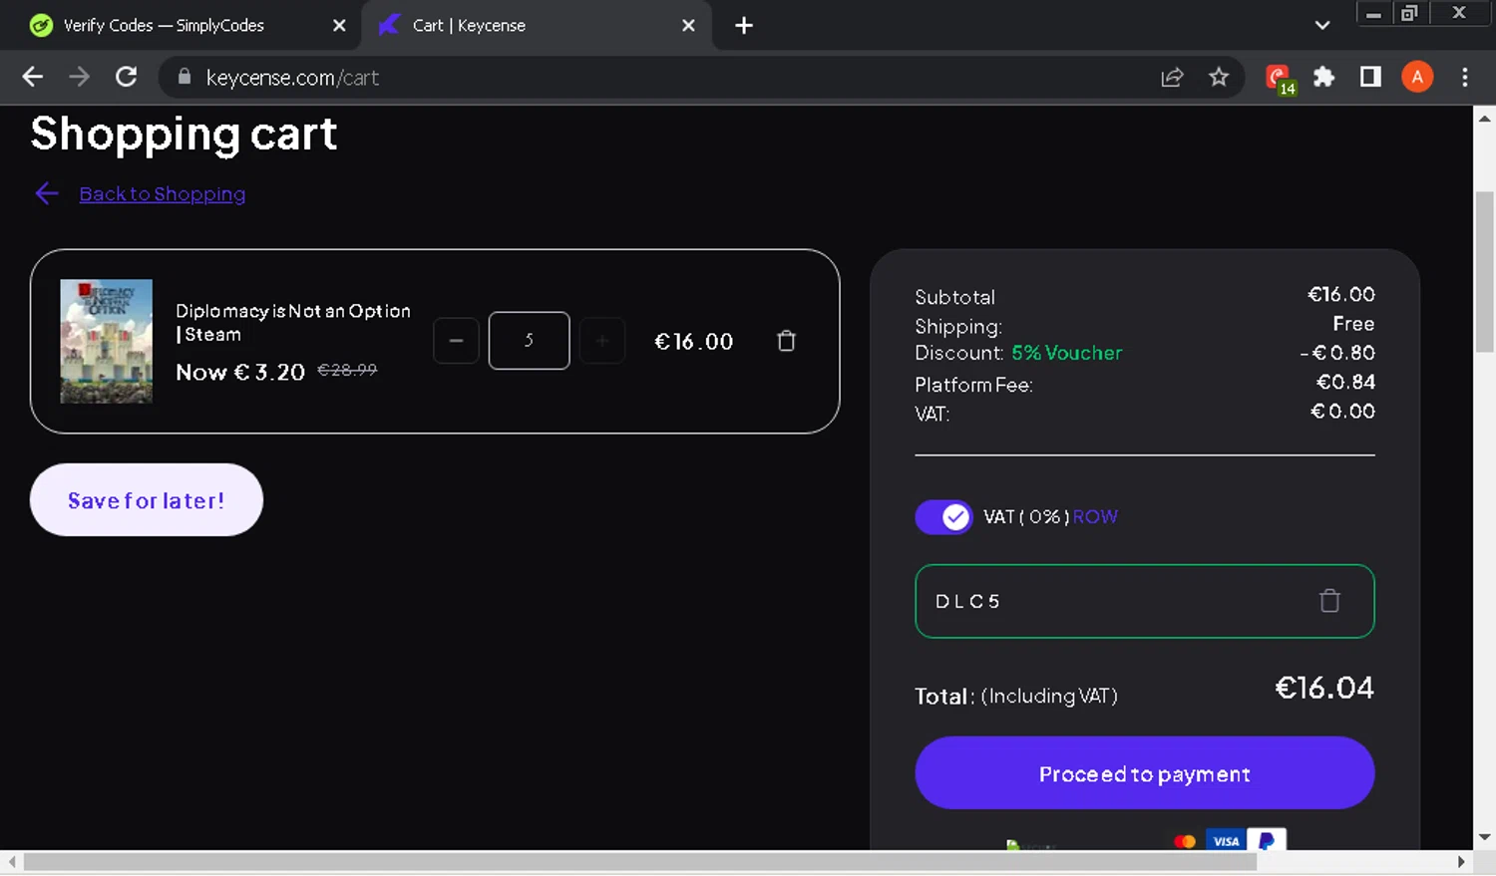Follow the Back to Shopping link
1496x876 pixels.
(x=163, y=194)
